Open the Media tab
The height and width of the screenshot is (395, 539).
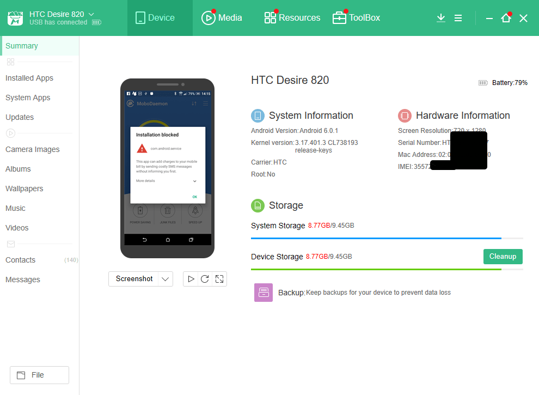click(222, 17)
